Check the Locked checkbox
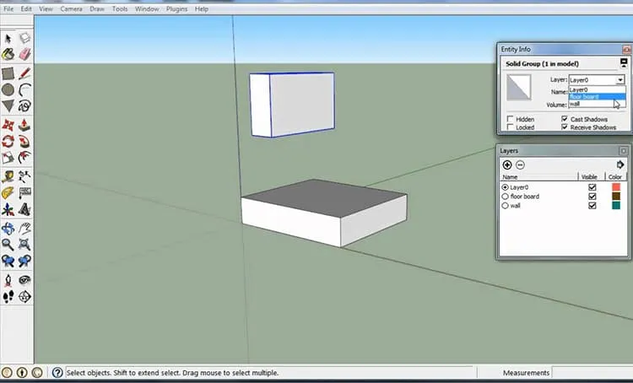This screenshot has height=383, width=633. tap(511, 127)
